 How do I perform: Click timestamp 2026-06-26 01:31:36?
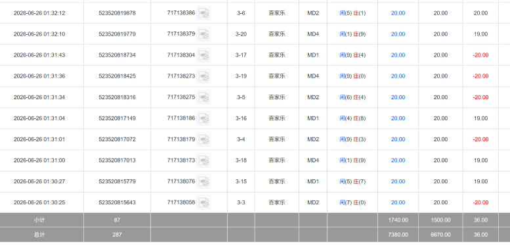click(x=39, y=76)
